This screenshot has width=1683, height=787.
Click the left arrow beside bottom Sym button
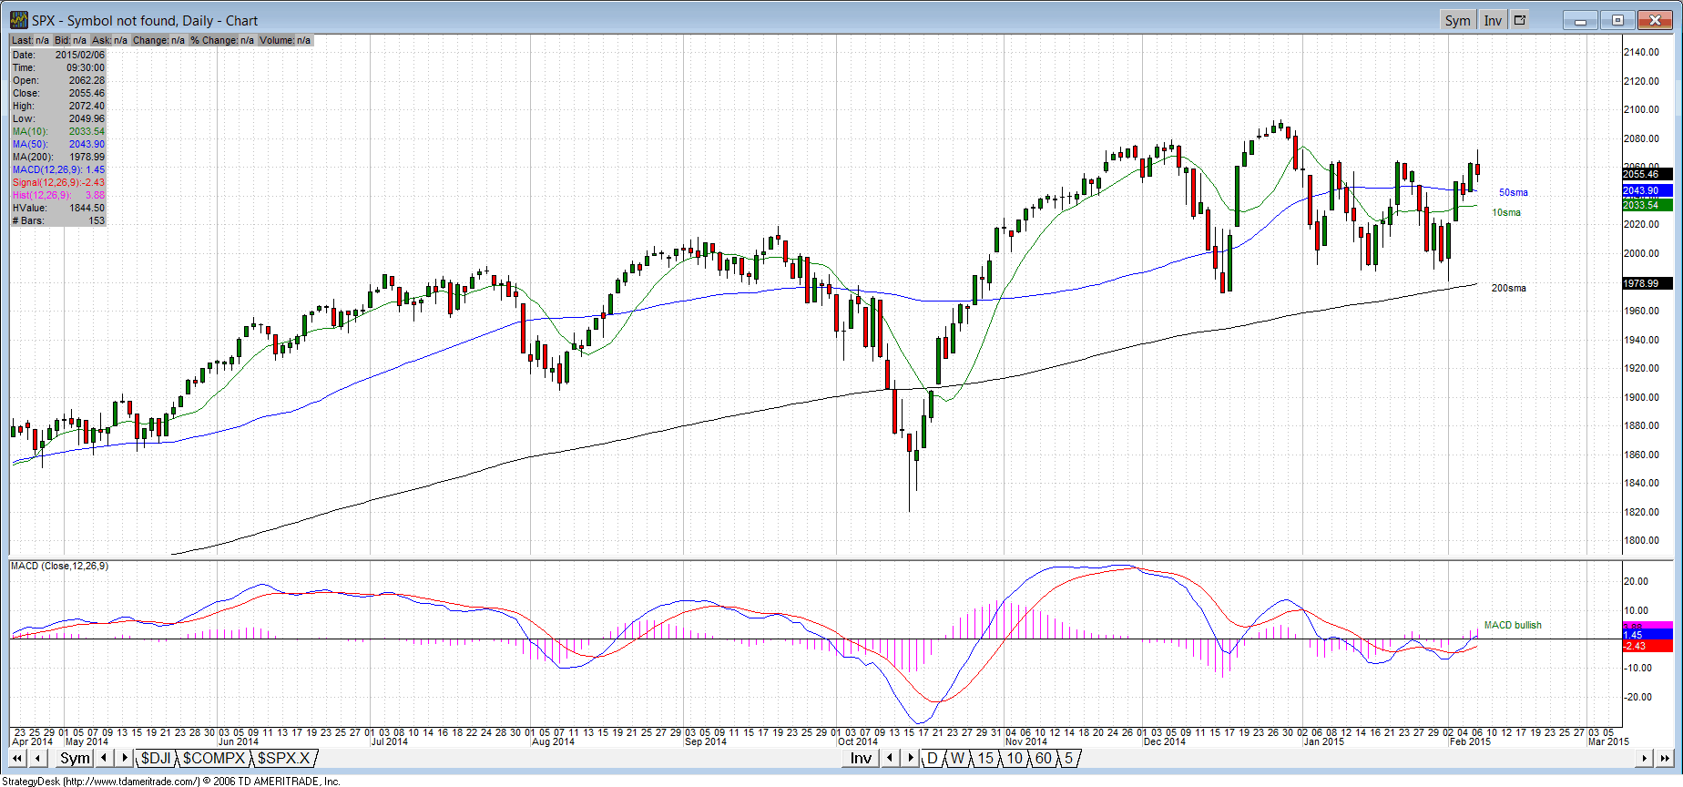click(x=104, y=759)
